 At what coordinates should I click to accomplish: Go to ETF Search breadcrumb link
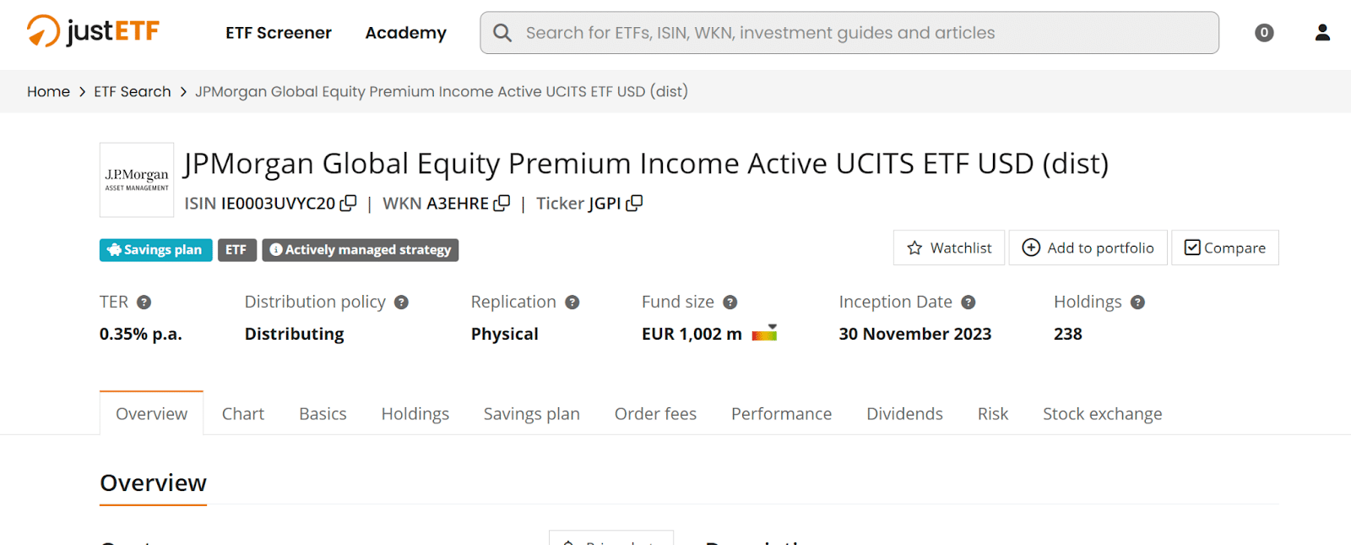pos(133,91)
